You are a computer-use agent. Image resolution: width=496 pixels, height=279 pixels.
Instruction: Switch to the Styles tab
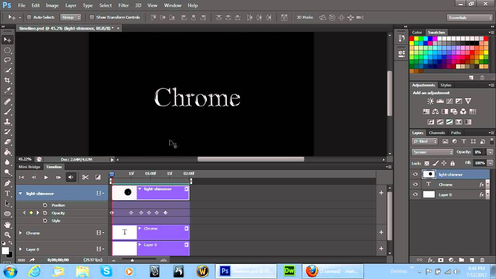(x=446, y=85)
